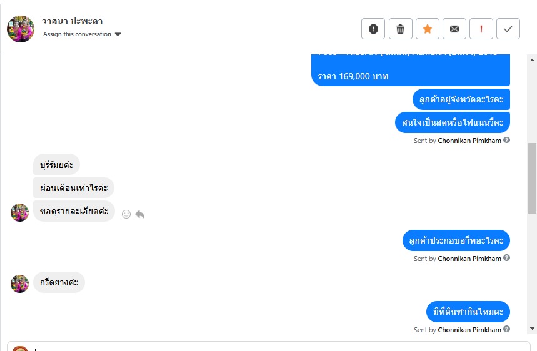Viewport: 537px width, 351px height.
Task: Click customer name วาสนา ปะพะลา in header
Action: pos(73,21)
